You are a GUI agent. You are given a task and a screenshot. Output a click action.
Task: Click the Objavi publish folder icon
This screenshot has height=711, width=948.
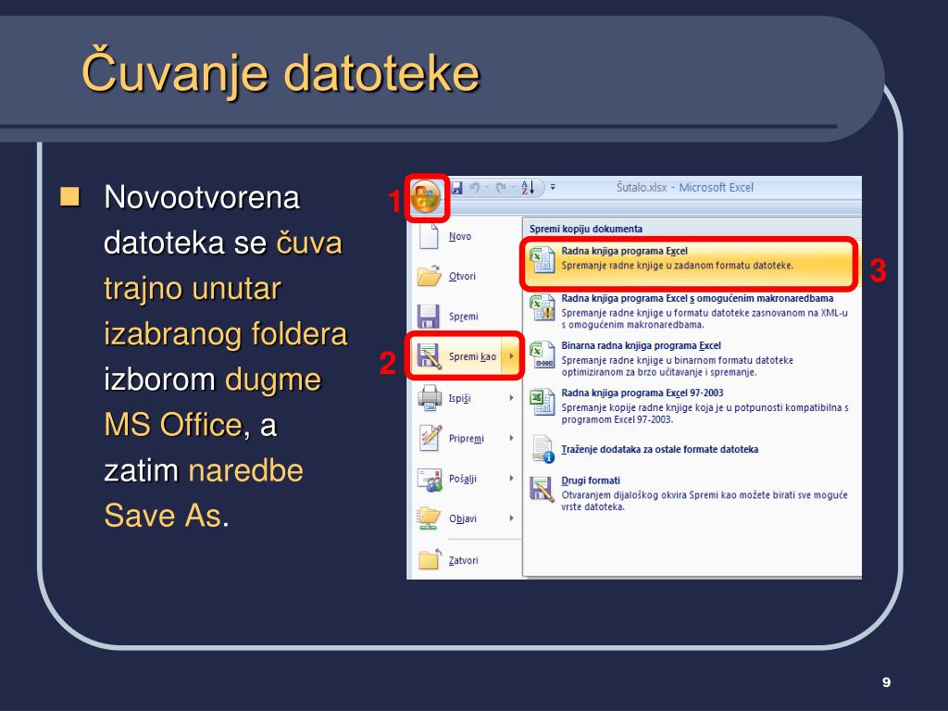click(429, 518)
